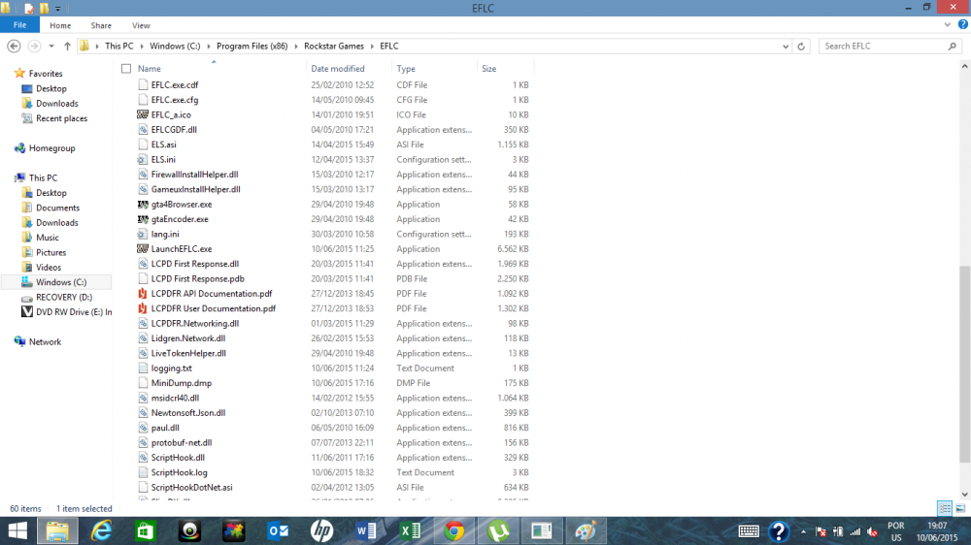The image size is (971, 545).
Task: Click 'Rockstar Games' breadcrumb
Action: [334, 47]
